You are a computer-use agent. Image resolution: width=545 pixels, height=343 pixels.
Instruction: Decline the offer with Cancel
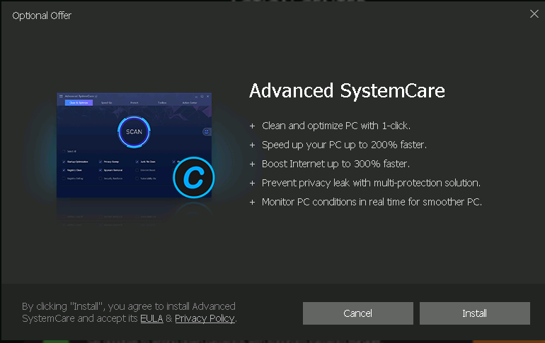coord(357,313)
